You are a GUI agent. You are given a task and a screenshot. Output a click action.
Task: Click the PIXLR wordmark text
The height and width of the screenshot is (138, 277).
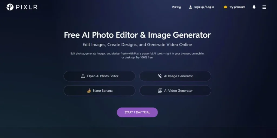[x=27, y=7]
